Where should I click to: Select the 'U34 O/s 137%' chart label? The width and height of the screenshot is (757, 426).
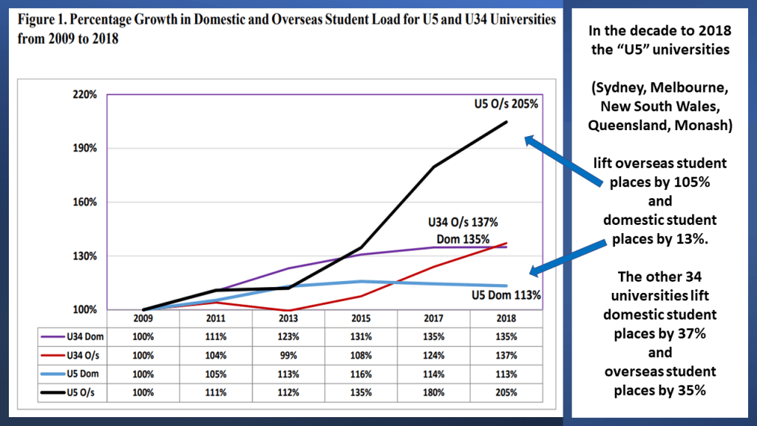[x=460, y=222]
